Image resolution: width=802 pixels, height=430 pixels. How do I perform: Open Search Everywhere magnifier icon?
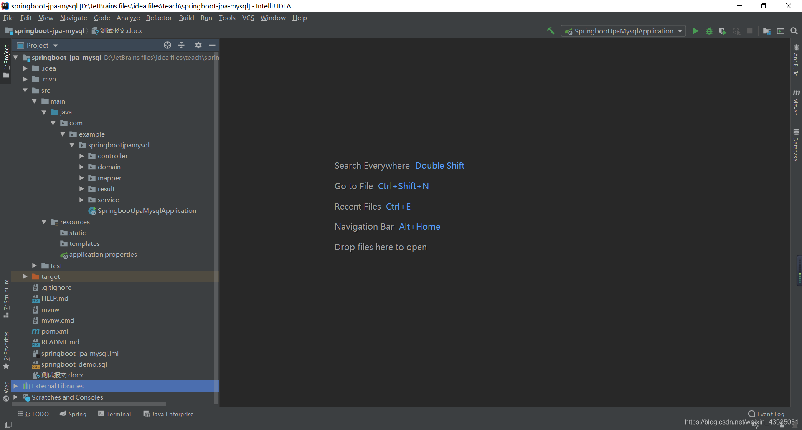[794, 31]
